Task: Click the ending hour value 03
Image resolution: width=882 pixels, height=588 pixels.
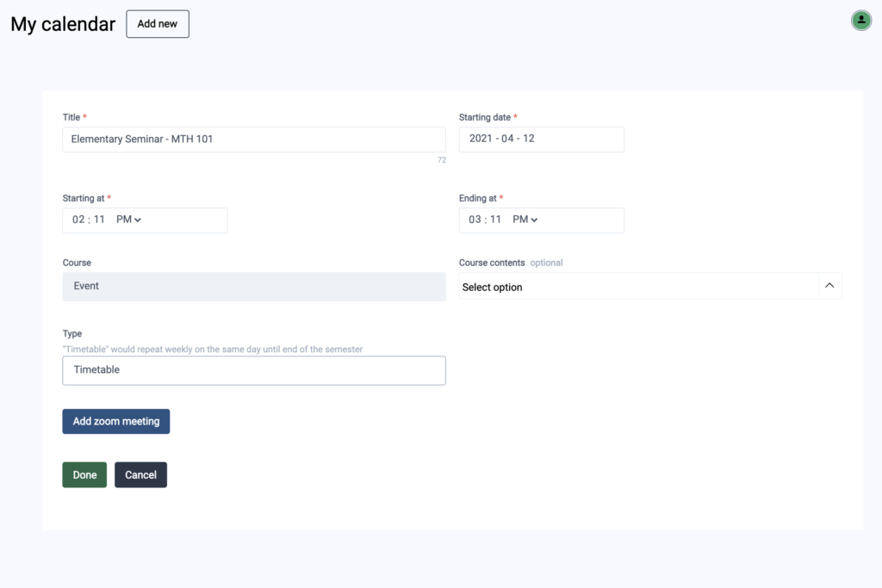Action: pos(473,220)
